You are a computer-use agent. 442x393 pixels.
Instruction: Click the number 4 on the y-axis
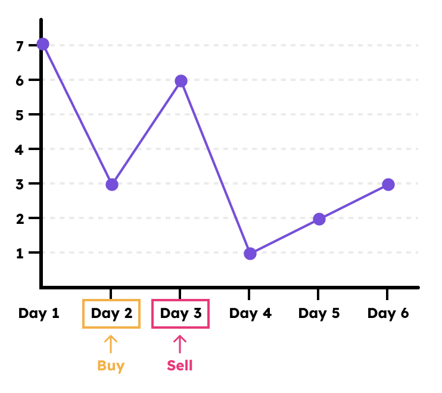point(20,149)
